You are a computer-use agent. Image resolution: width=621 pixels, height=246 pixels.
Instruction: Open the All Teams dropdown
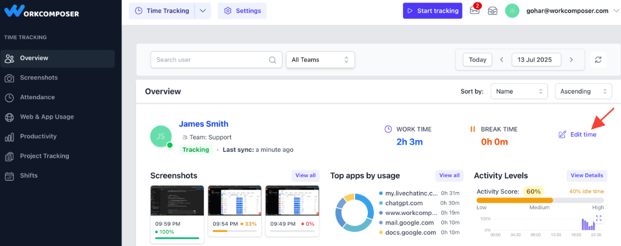coord(320,60)
